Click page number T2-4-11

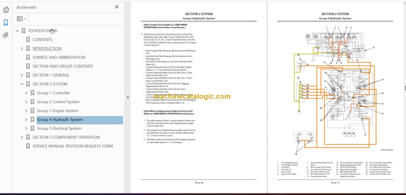click(x=335, y=183)
